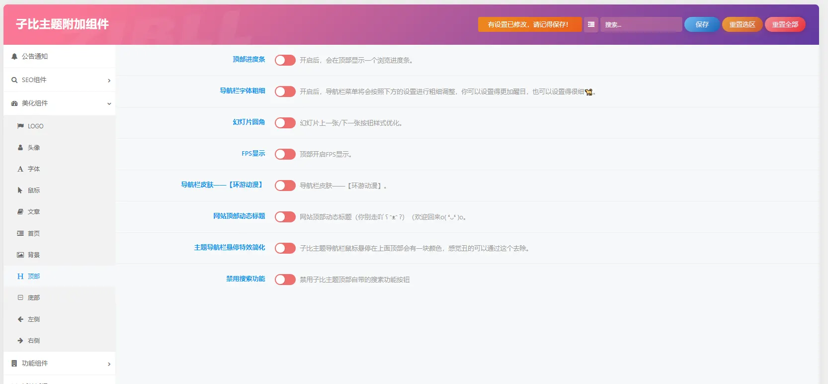Click the user icon next to 头像
828x384 pixels.
point(20,148)
